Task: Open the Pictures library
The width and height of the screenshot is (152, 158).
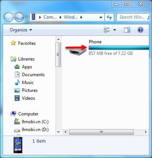Action: pos(30,90)
